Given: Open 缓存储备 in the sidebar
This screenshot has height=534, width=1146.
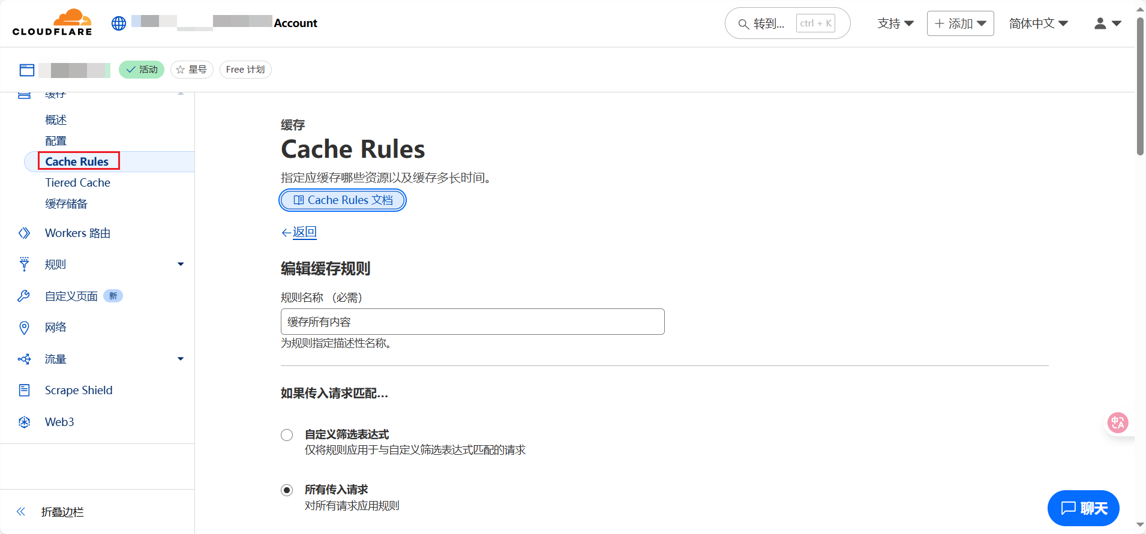Looking at the screenshot, I should click(67, 204).
